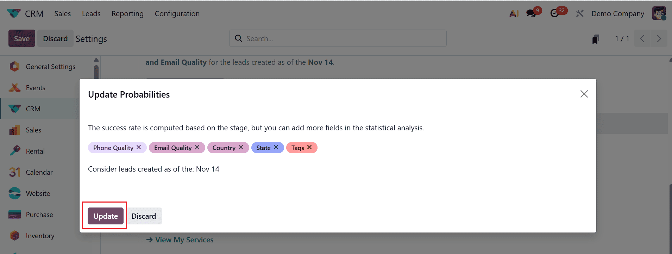Viewport: 672px width, 254px height.
Task: Click the bookmark favorites icon
Action: [x=595, y=38]
